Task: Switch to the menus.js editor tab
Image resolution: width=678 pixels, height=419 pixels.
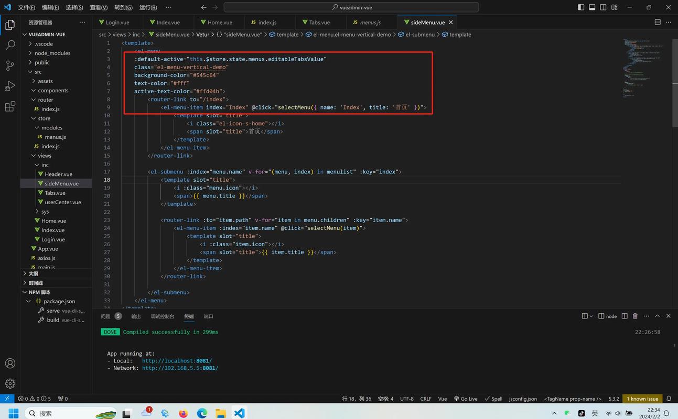Action: 370,23
